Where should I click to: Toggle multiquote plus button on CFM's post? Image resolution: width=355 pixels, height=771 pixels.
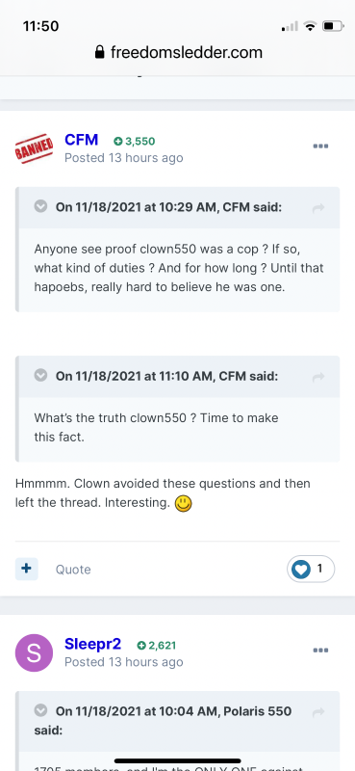tap(27, 569)
